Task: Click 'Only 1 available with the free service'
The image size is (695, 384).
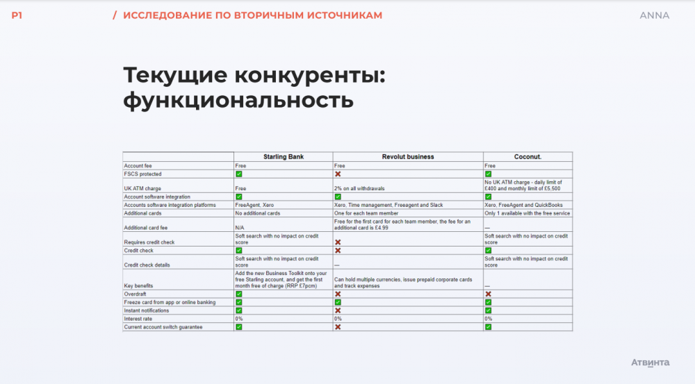Action: click(x=527, y=213)
